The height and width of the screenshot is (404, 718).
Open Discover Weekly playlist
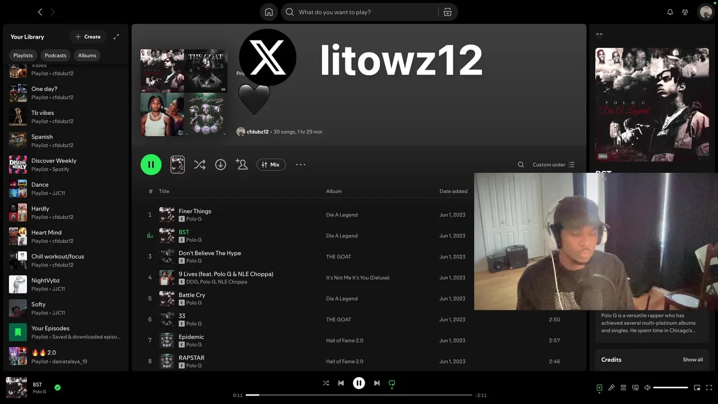(x=66, y=164)
